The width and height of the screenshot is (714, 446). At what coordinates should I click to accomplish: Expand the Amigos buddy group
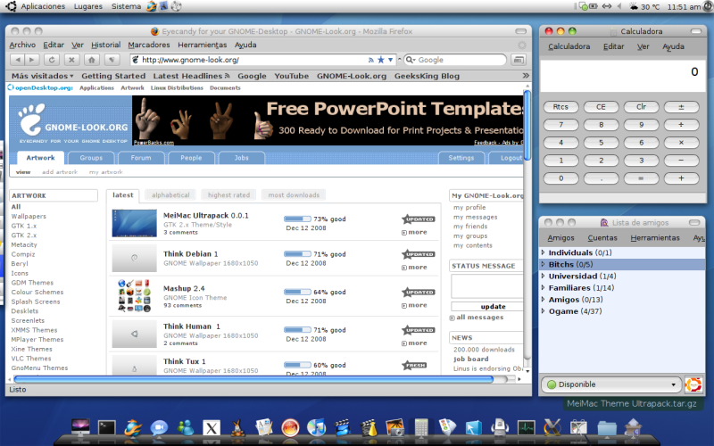click(543, 300)
